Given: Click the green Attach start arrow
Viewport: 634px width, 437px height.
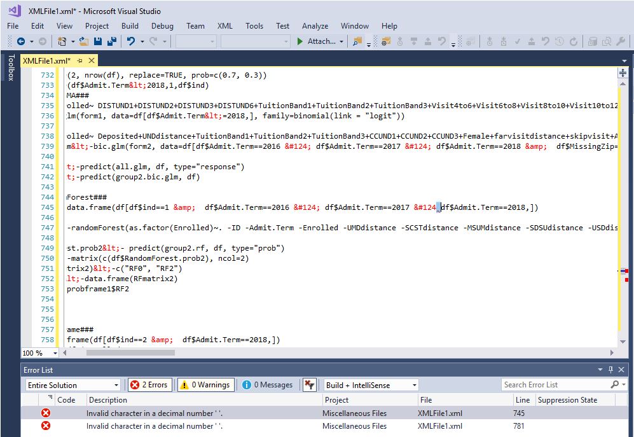Looking at the screenshot, I should coord(300,41).
